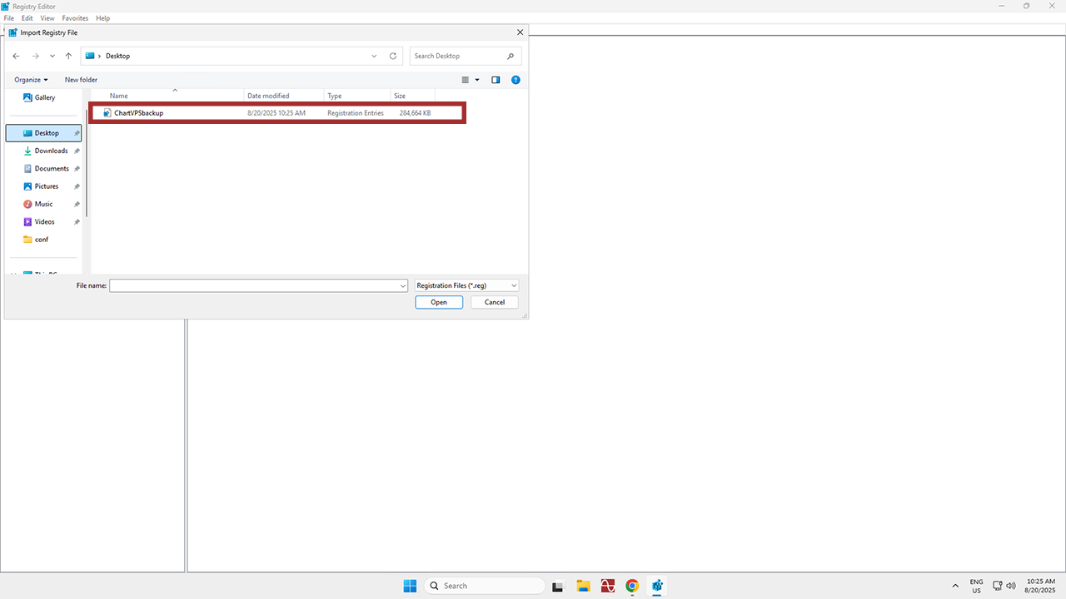Image resolution: width=1066 pixels, height=599 pixels.
Task: Refresh the Desktop folder listing
Action: pos(393,56)
